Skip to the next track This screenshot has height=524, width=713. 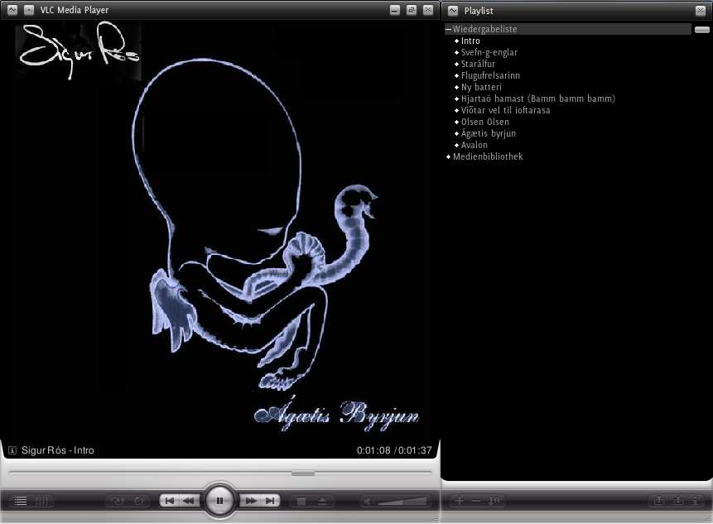point(270,501)
